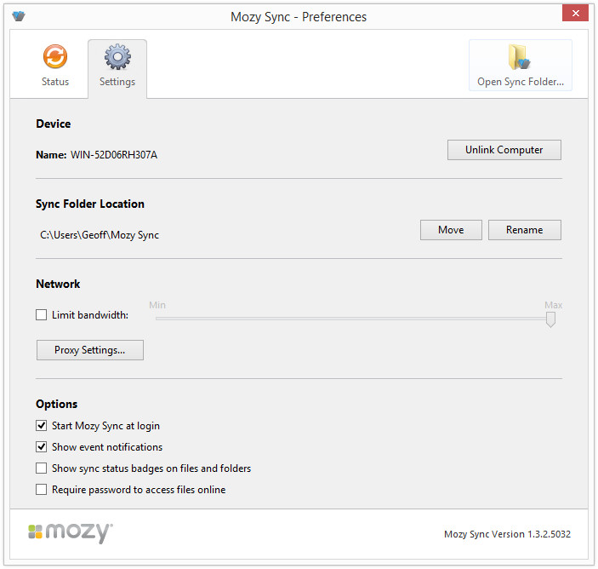
Task: Close the Preferences window
Action: point(575,13)
